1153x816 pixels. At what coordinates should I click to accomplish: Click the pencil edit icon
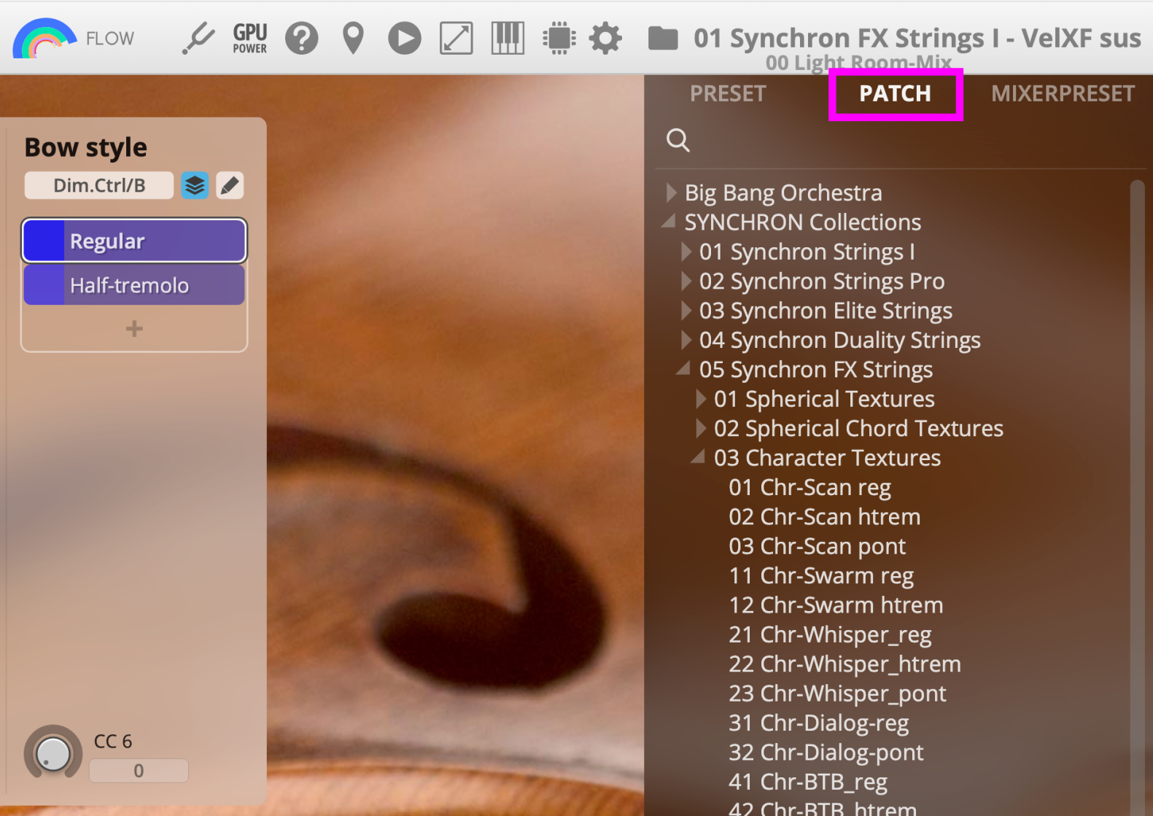(x=230, y=185)
